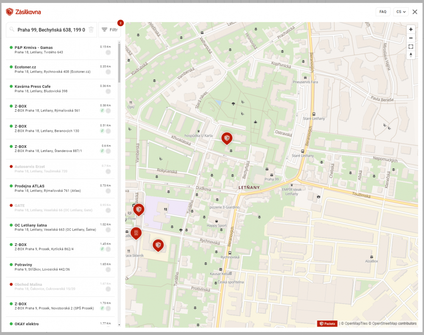Select Z-BOX at Beranových 130

(x=60, y=129)
